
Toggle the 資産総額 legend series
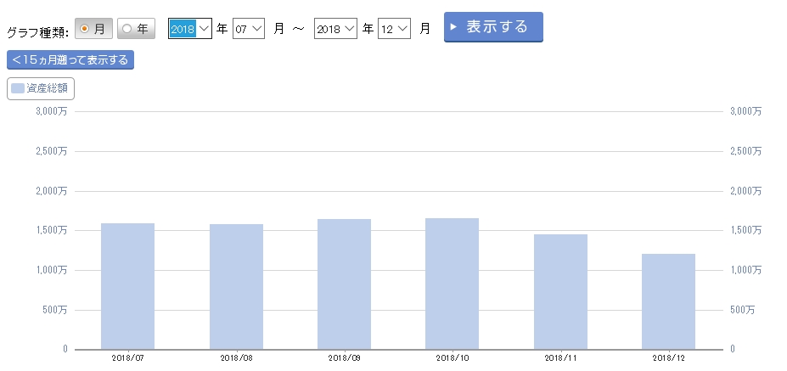41,88
